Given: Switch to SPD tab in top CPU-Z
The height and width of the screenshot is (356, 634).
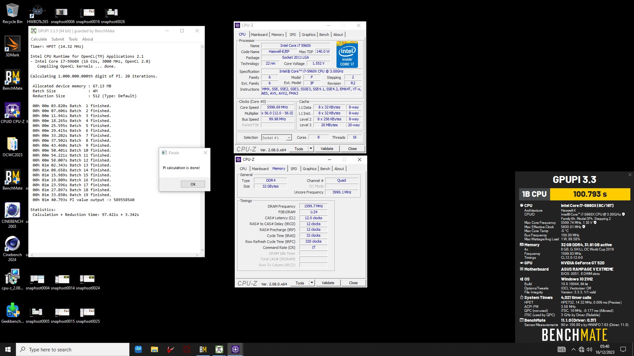Looking at the screenshot, I should 293,35.
